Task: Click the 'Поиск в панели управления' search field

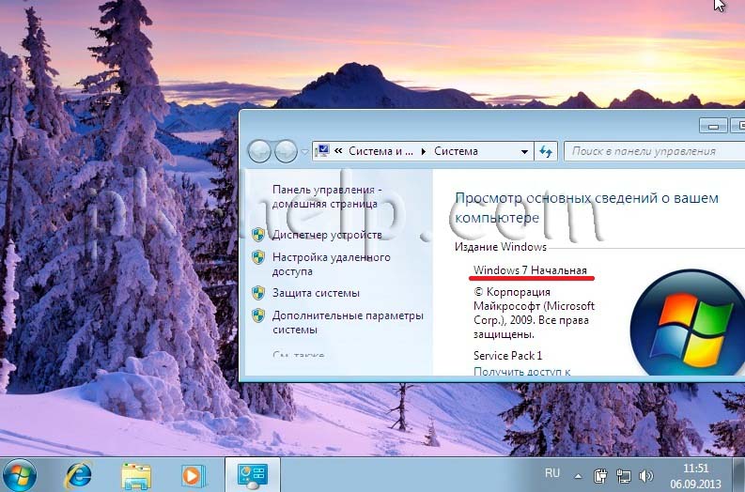Action: 648,151
